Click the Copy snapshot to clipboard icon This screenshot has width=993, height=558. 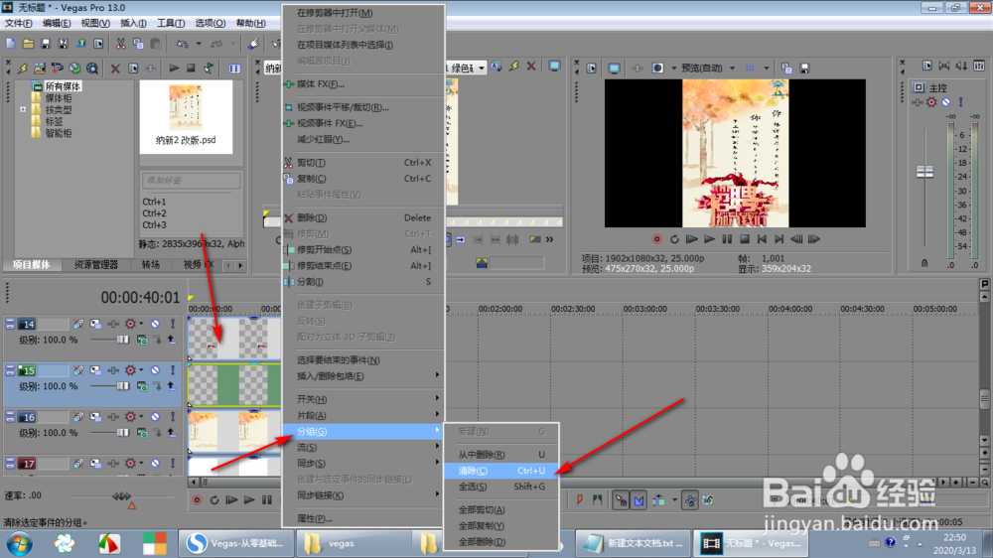pos(786,68)
